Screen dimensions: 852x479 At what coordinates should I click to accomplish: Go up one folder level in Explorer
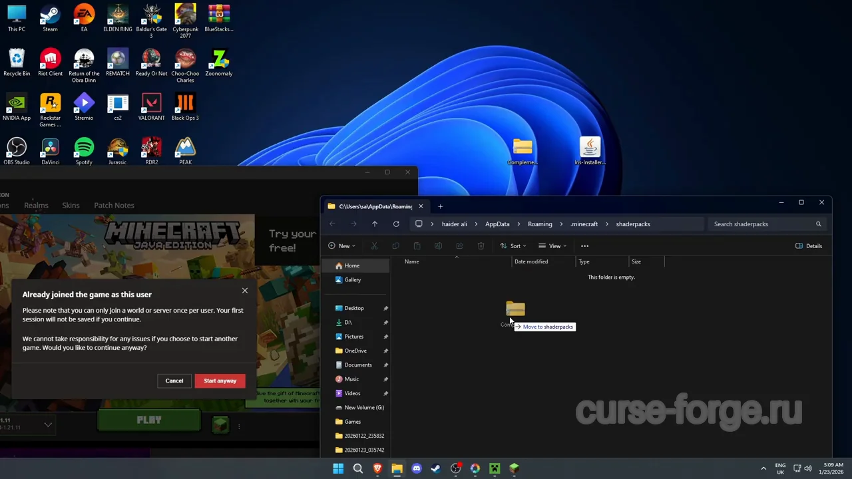point(375,224)
